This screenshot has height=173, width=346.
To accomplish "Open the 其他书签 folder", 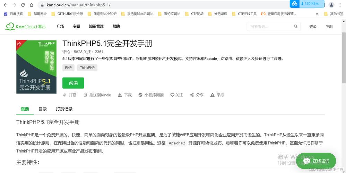I will [334, 14].
